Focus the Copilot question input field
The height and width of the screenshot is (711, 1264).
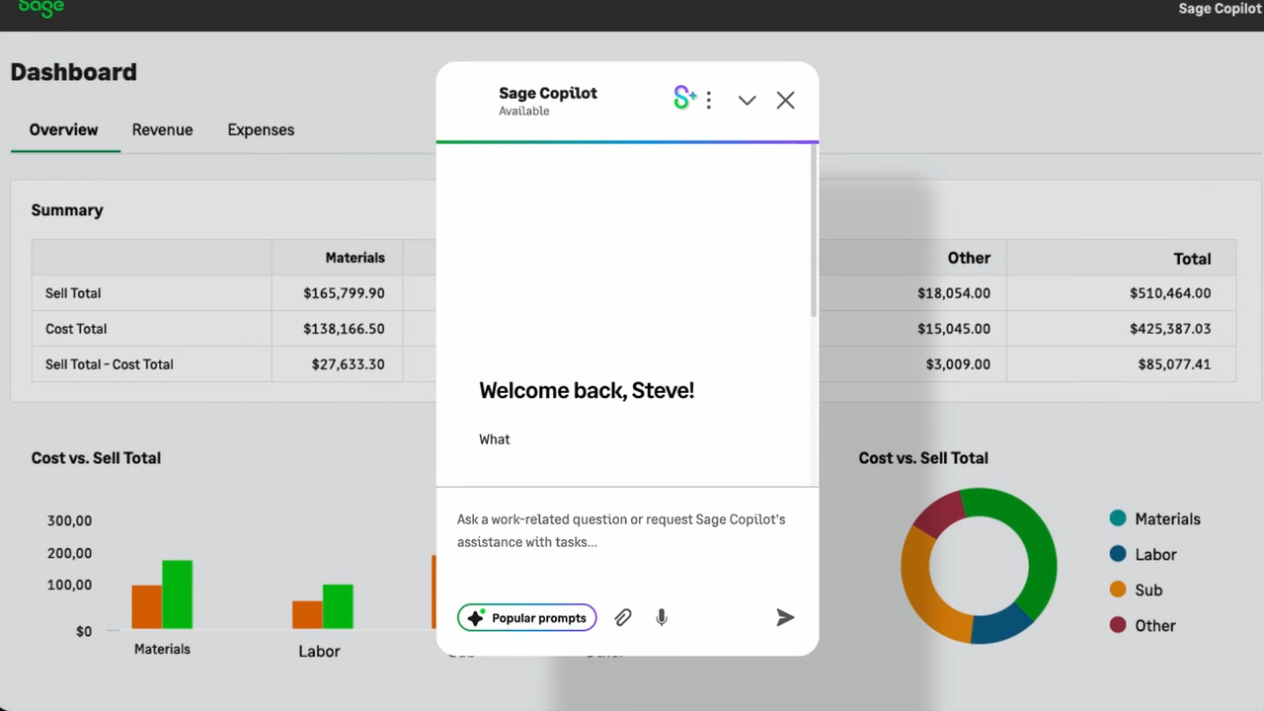(x=626, y=531)
